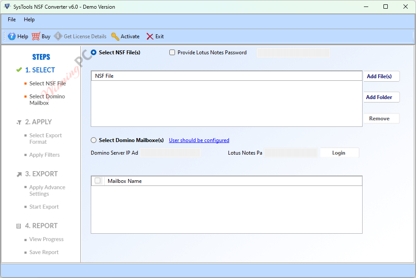Viewport: 416px width, 278px height.
Task: Click the Remove button
Action: (x=381, y=118)
